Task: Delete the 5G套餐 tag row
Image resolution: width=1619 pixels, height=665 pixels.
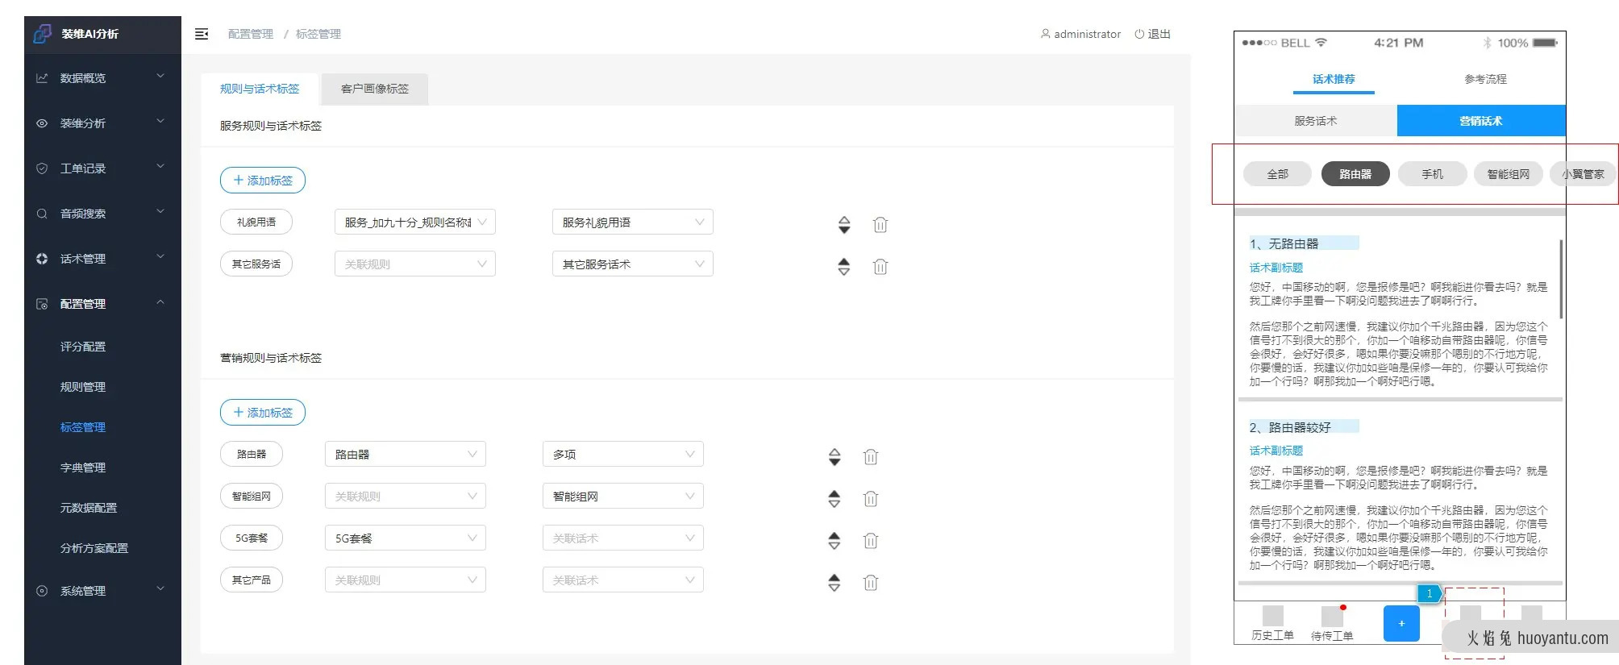Action: click(x=871, y=541)
